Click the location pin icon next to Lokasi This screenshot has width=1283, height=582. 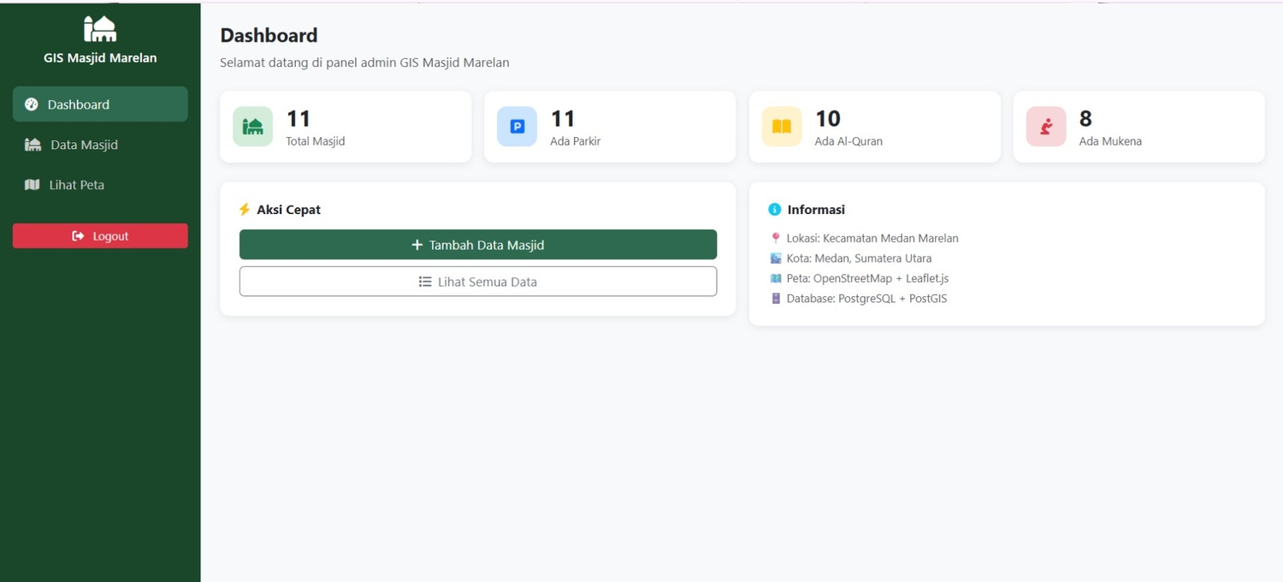click(x=776, y=238)
